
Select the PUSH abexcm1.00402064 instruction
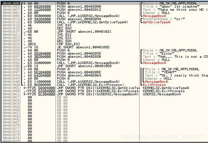pyautogui.click(x=79, y=76)
